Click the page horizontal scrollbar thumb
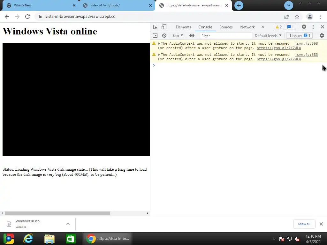Screen dimensions: 327x245 [x=57, y=213]
